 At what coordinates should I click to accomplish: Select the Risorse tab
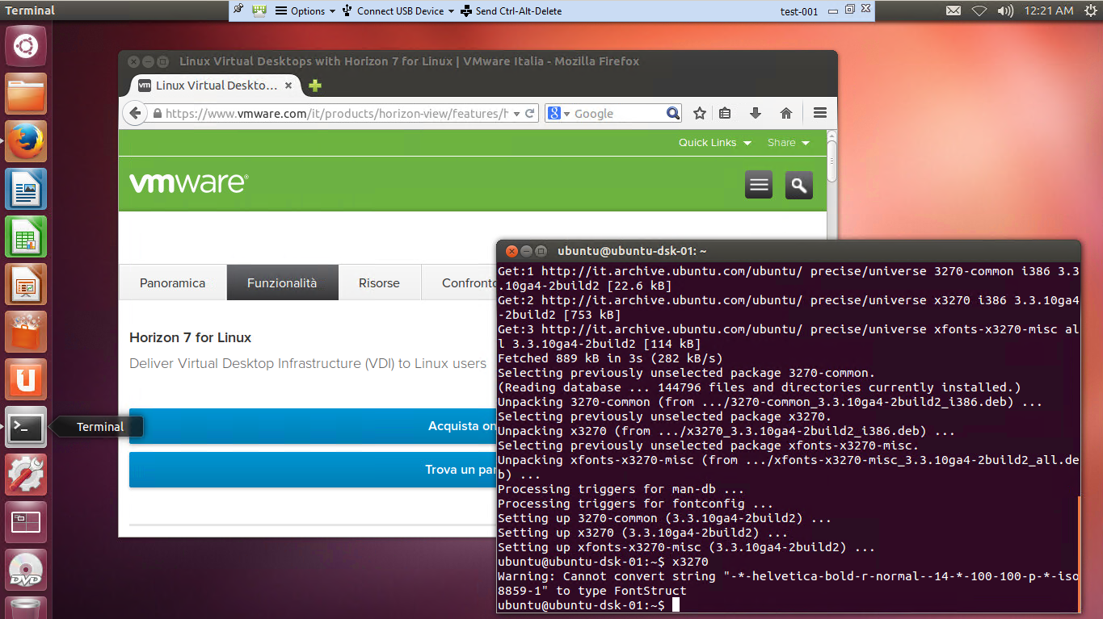[x=380, y=282]
